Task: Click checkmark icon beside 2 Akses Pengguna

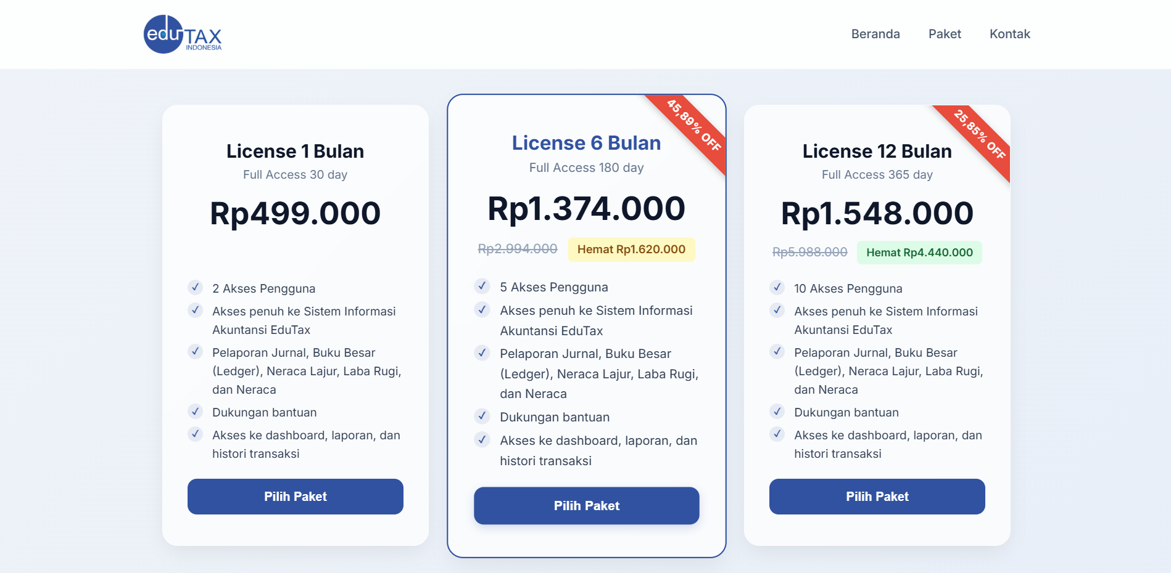Action: (x=196, y=288)
